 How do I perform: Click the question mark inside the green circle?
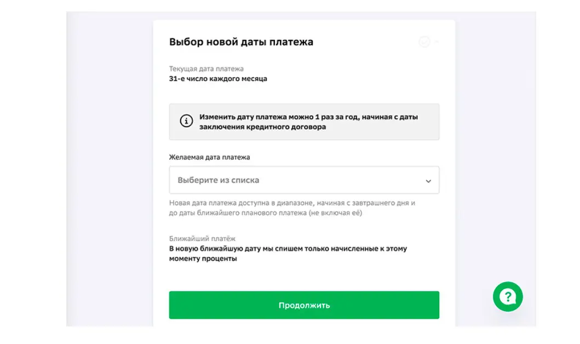[508, 296]
